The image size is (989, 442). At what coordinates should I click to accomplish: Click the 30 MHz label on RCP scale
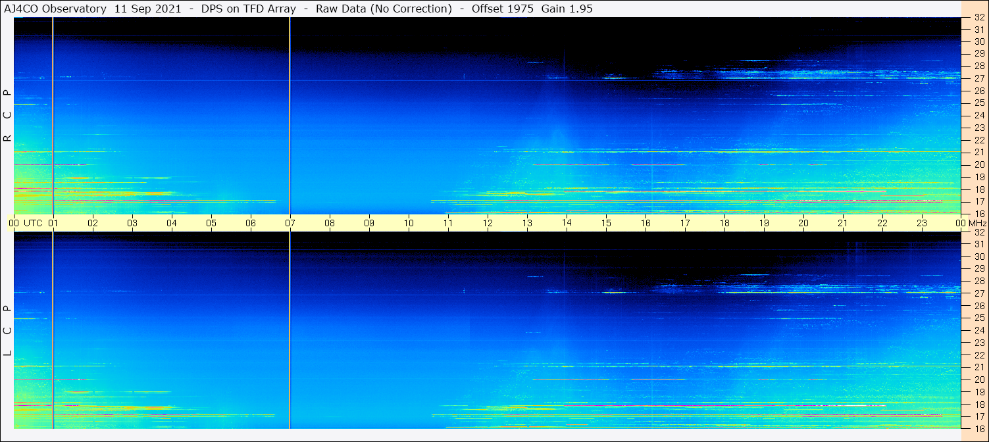(x=979, y=41)
